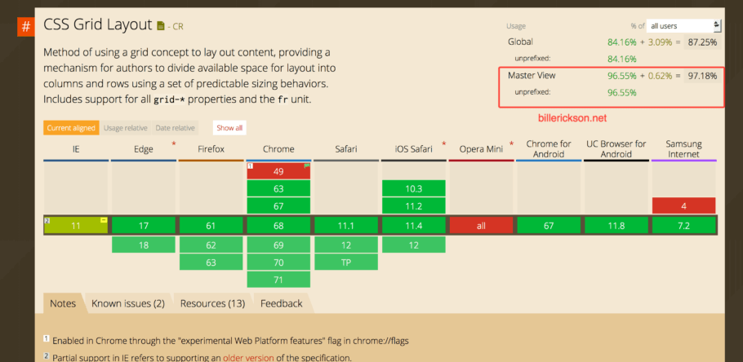Screen dimensions: 743x362
Task: Click the UC Browser for Android header
Action: (616, 149)
